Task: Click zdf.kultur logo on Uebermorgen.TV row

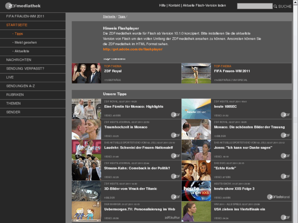Action: [172, 217]
